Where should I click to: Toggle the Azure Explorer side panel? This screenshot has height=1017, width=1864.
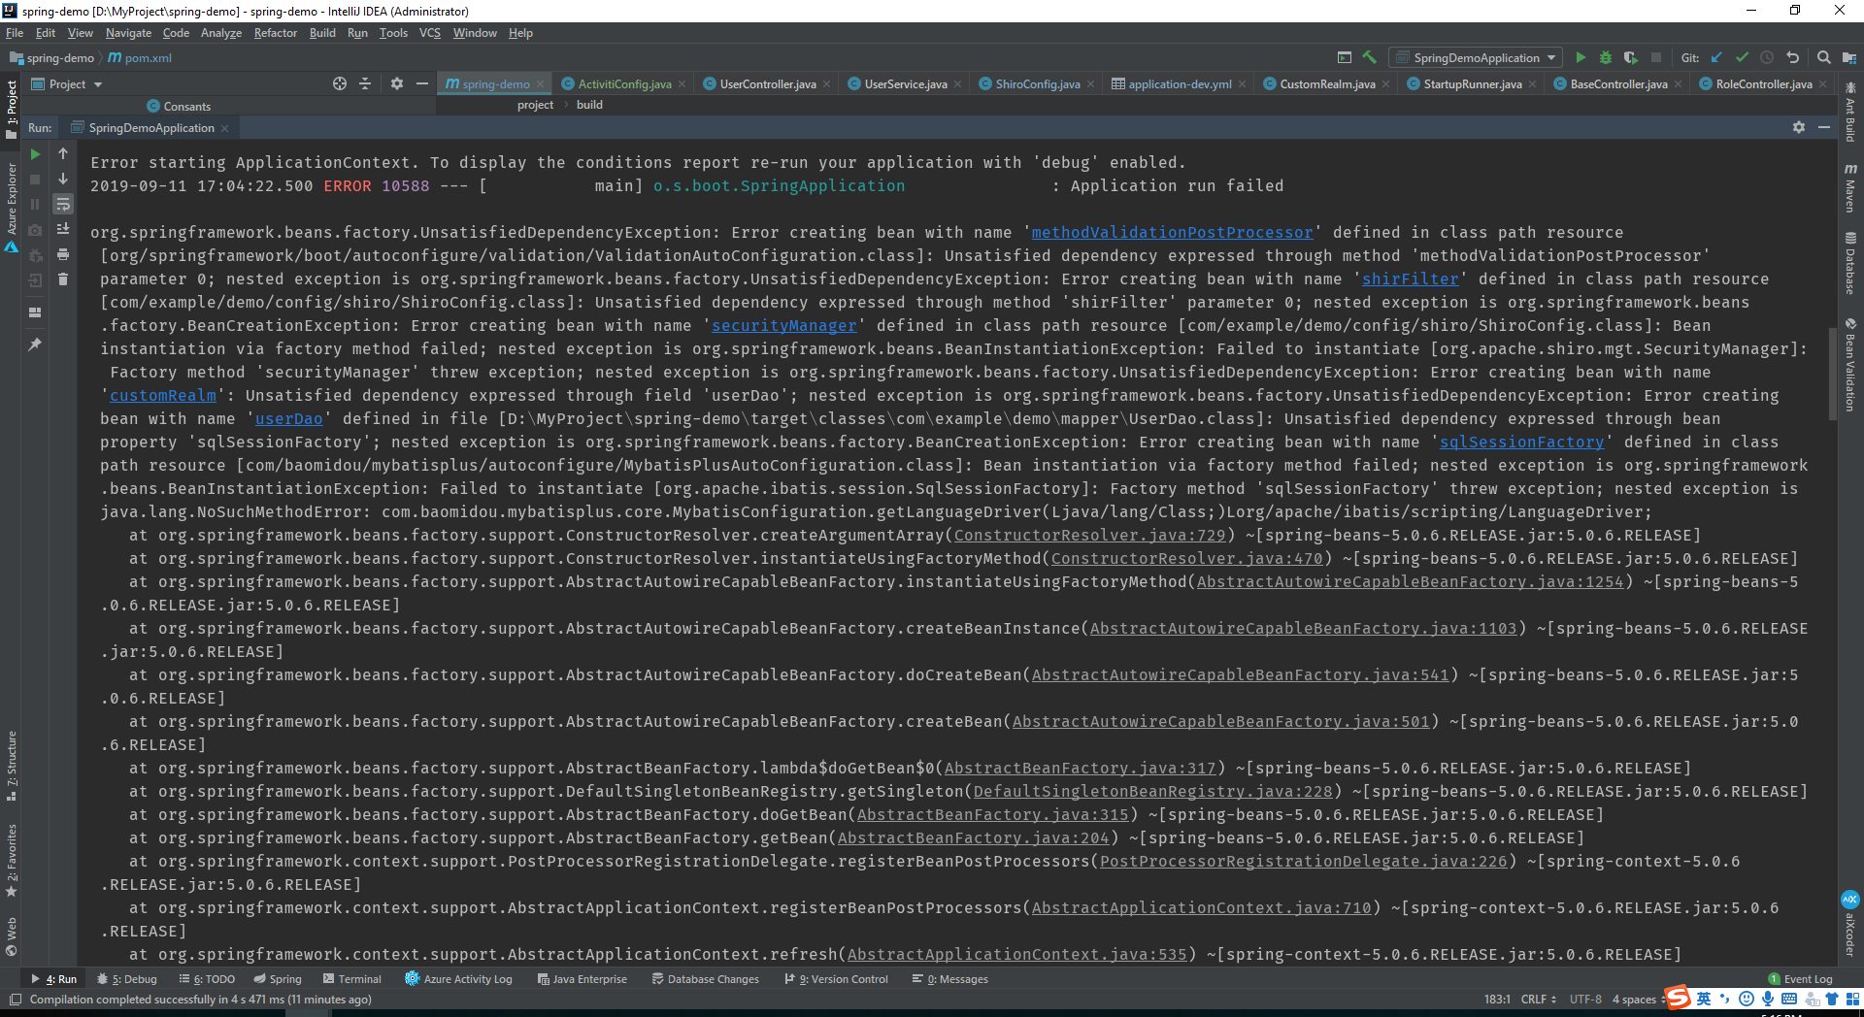[x=11, y=207]
